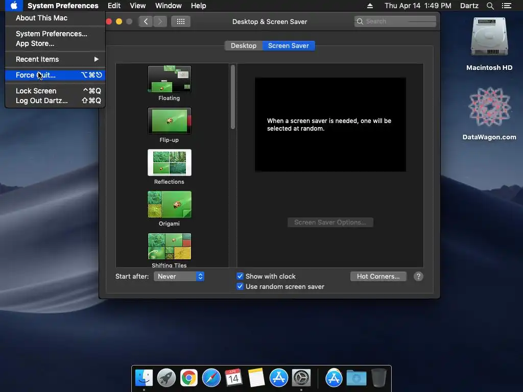Click the yellow minimize window button
The width and height of the screenshot is (523, 392).
coord(119,21)
